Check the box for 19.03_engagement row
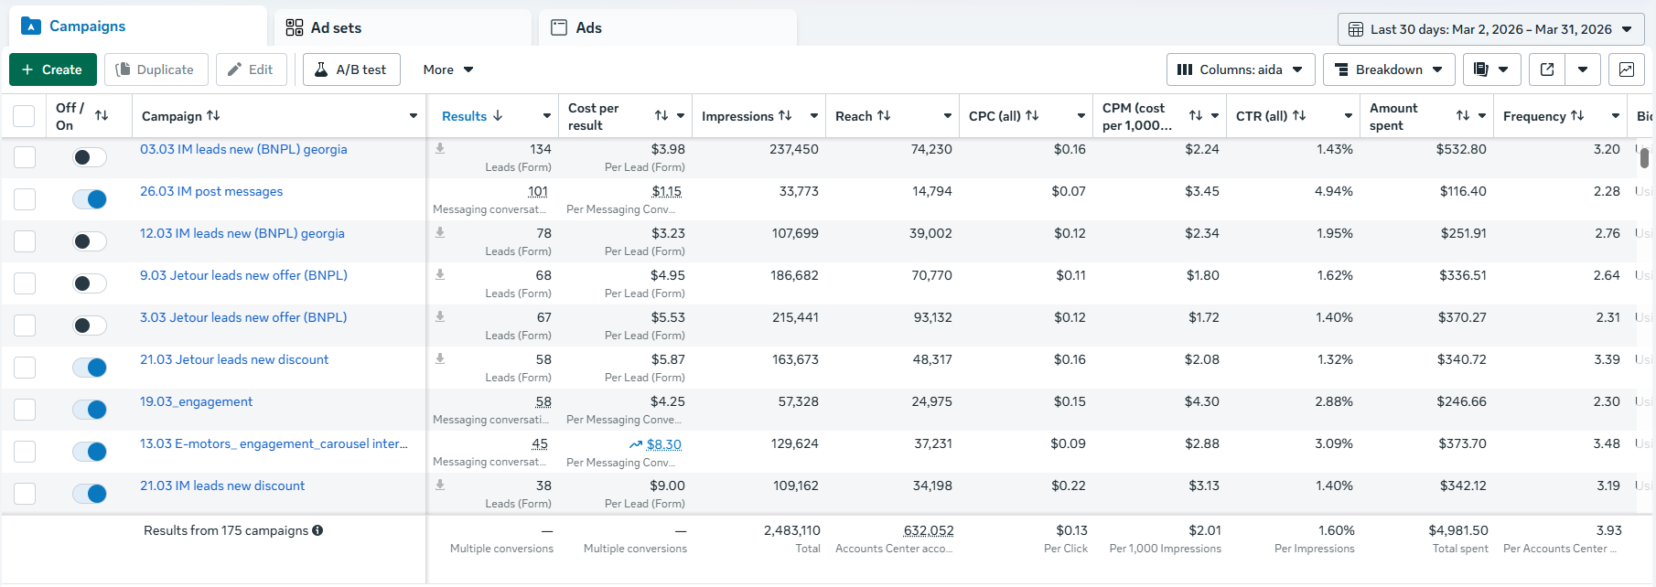 tap(25, 410)
